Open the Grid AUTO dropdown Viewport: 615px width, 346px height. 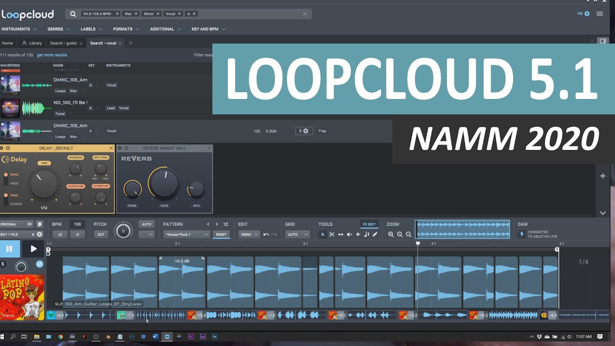[297, 235]
